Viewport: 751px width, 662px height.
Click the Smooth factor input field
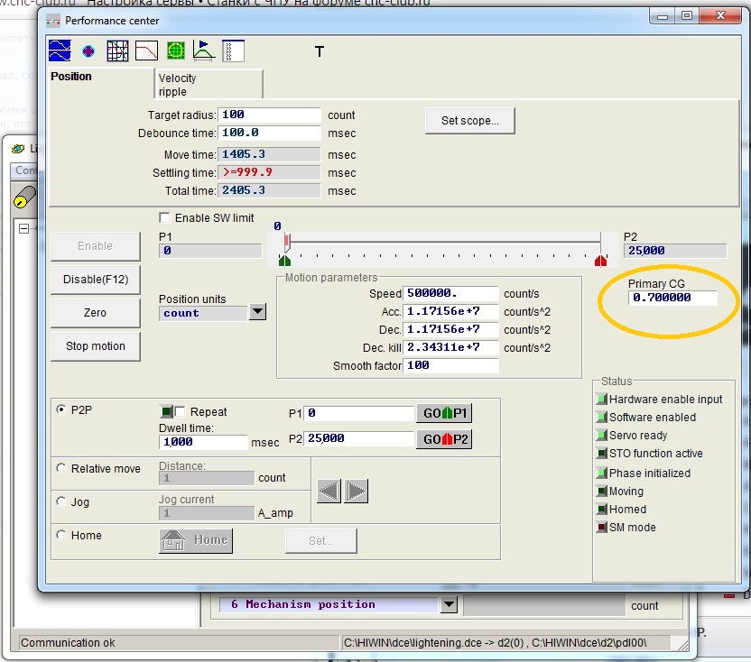pyautogui.click(x=450, y=365)
